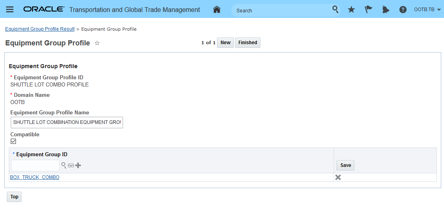Focus the Equipment Group Profile Name field
The height and width of the screenshot is (208, 444).
67,122
